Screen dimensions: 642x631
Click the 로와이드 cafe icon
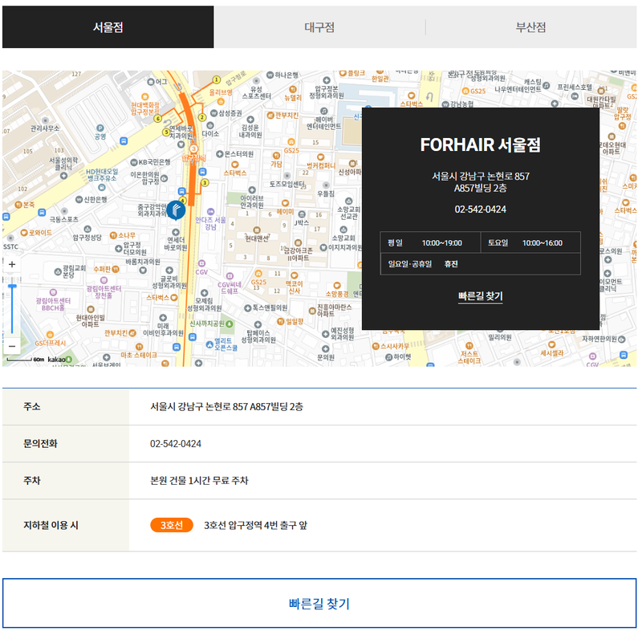(24, 233)
